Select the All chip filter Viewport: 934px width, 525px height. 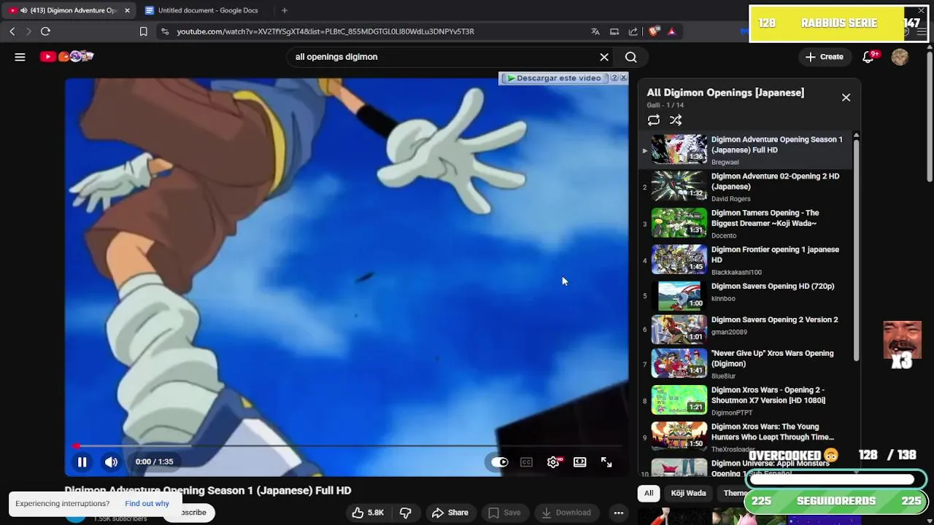point(649,493)
